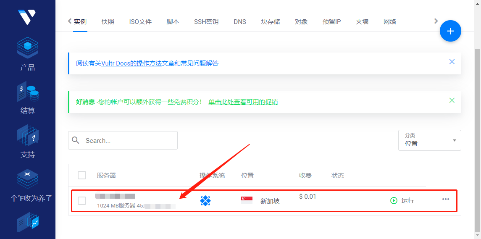The height and width of the screenshot is (239, 481).
Task: Open the 产品 (Products) sidebar icon
Action: (x=28, y=48)
